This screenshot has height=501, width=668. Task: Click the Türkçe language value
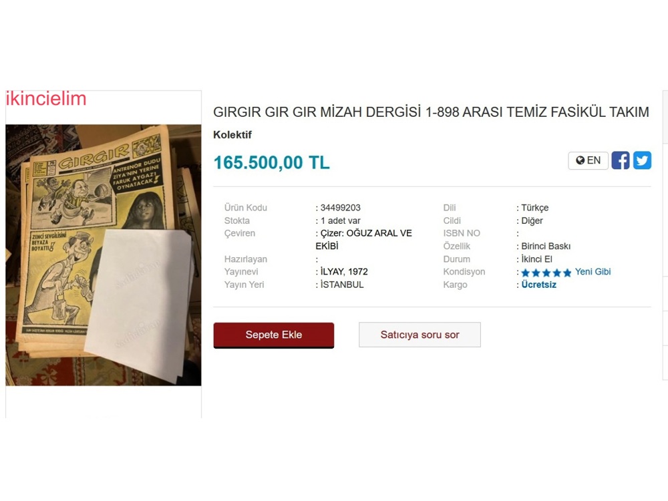coord(534,208)
